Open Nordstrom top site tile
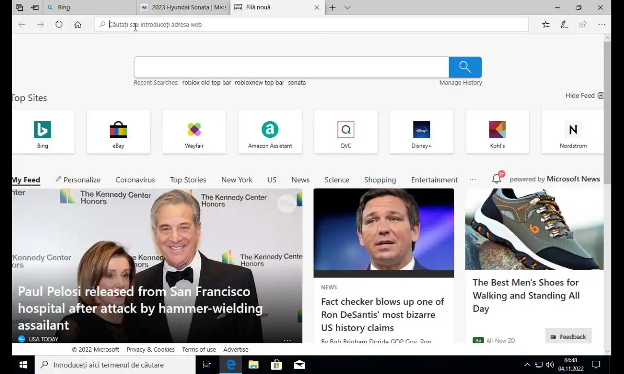Image resolution: width=624 pixels, height=374 pixels. (x=573, y=131)
